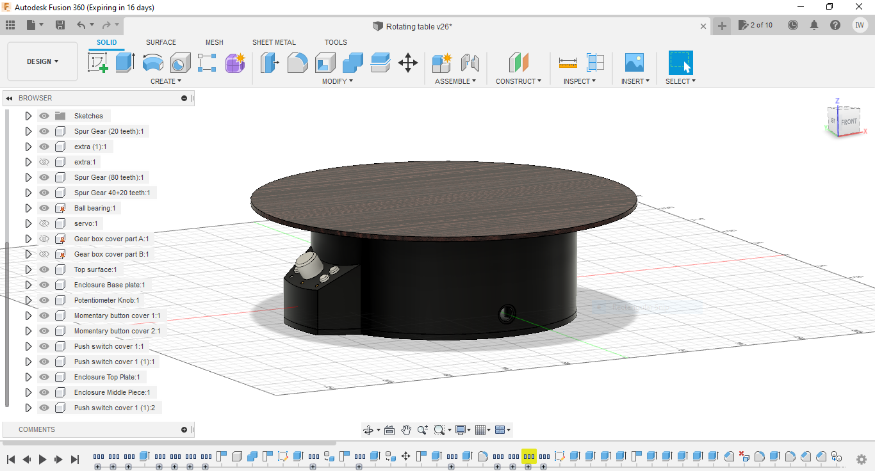
Task: Expand the Sketches folder in the browser
Action: click(x=28, y=116)
